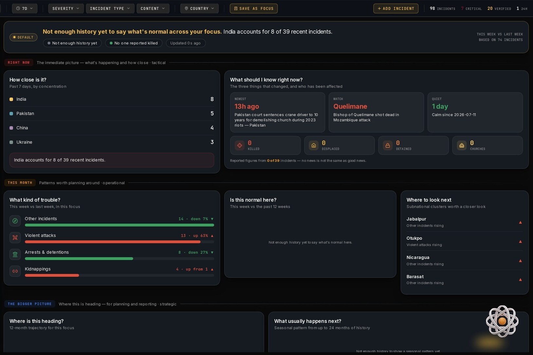Click the Default focus badge

(23, 37)
